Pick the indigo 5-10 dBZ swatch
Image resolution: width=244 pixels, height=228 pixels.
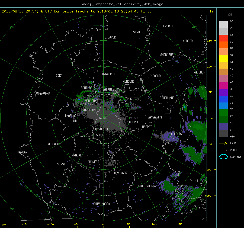coord(223,126)
